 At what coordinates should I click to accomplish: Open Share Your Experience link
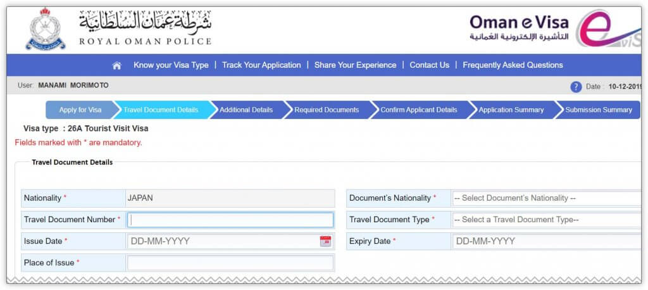click(x=355, y=65)
